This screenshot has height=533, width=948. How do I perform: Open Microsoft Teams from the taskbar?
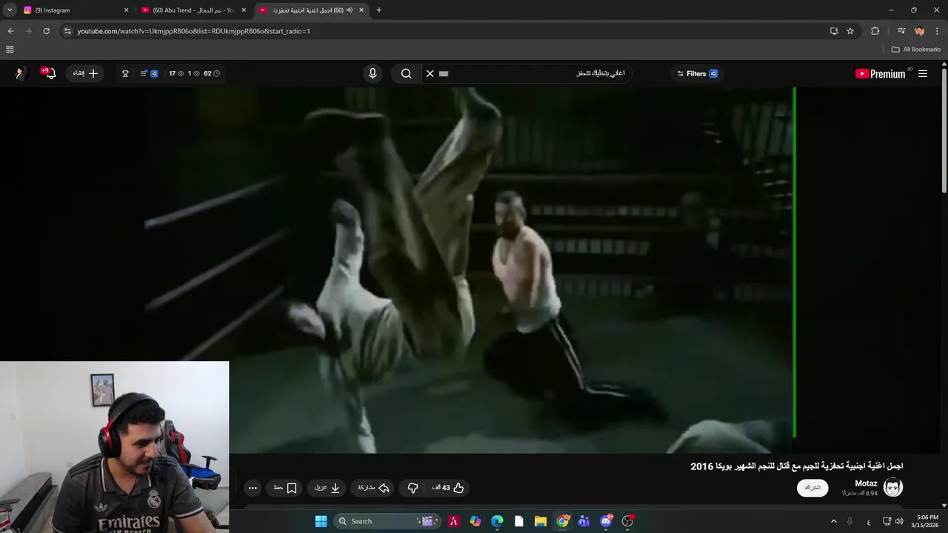coord(584,521)
